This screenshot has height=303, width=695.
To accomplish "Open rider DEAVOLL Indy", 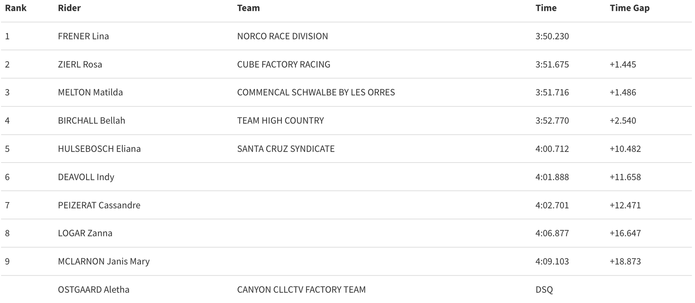I will [x=86, y=177].
